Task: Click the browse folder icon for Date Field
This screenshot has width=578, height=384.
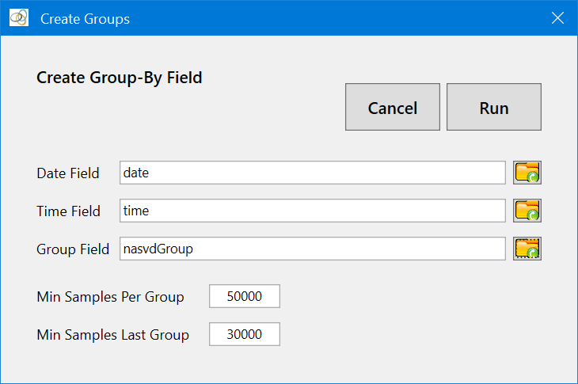Action: click(x=527, y=173)
